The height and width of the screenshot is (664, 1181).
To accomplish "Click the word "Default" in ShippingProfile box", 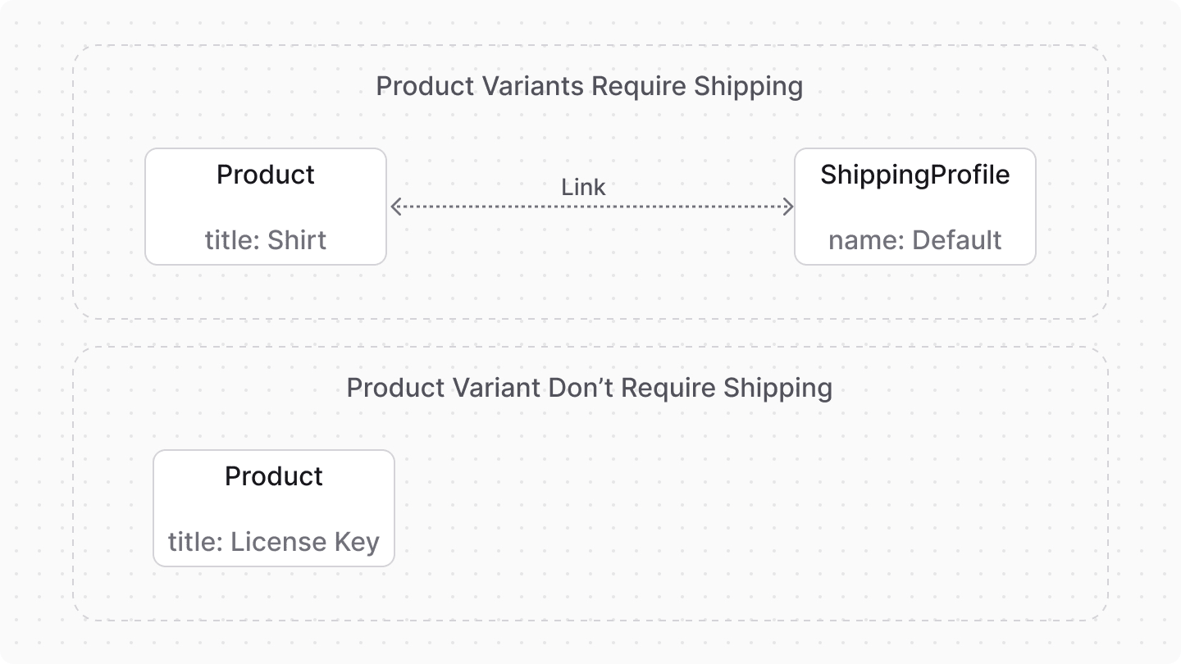I will click(x=957, y=240).
